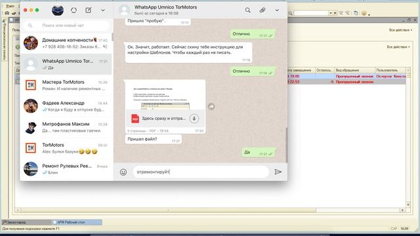Open chat 'TorMotors' with emoji preview
420x236 pixels.
tap(66, 148)
